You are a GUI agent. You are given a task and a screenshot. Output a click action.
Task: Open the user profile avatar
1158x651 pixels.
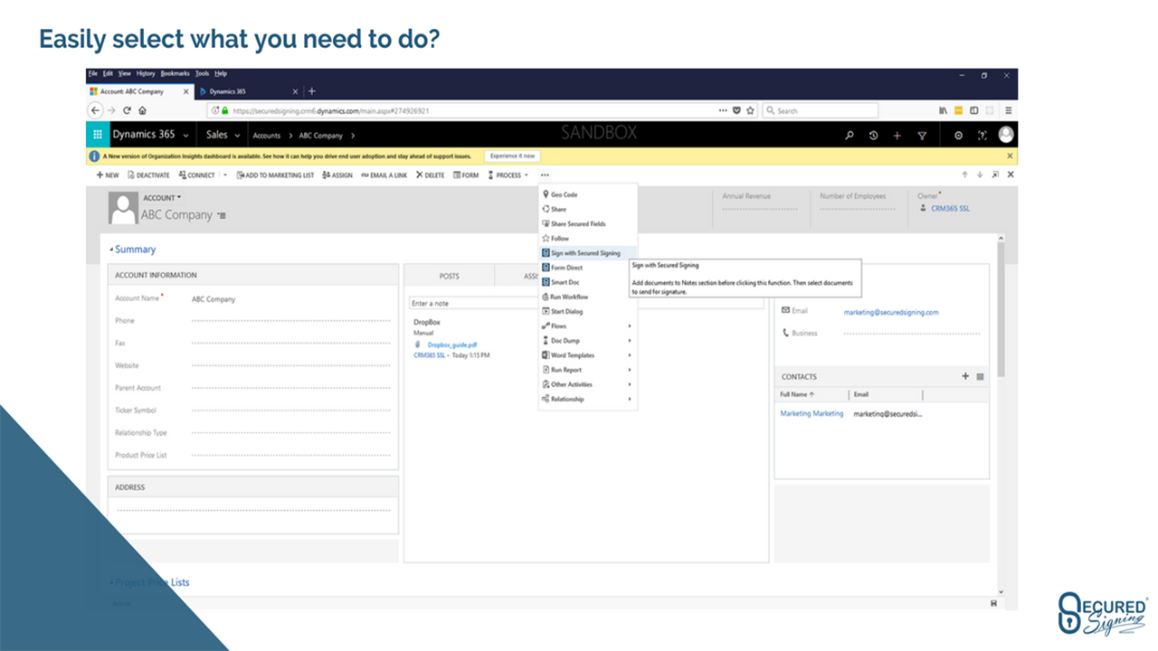point(1006,135)
